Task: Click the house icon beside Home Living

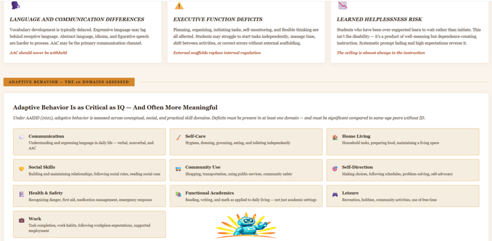Action: (335, 137)
